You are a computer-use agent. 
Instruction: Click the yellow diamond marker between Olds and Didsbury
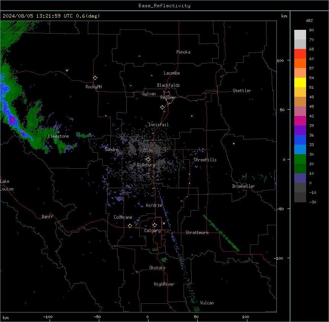148,159
